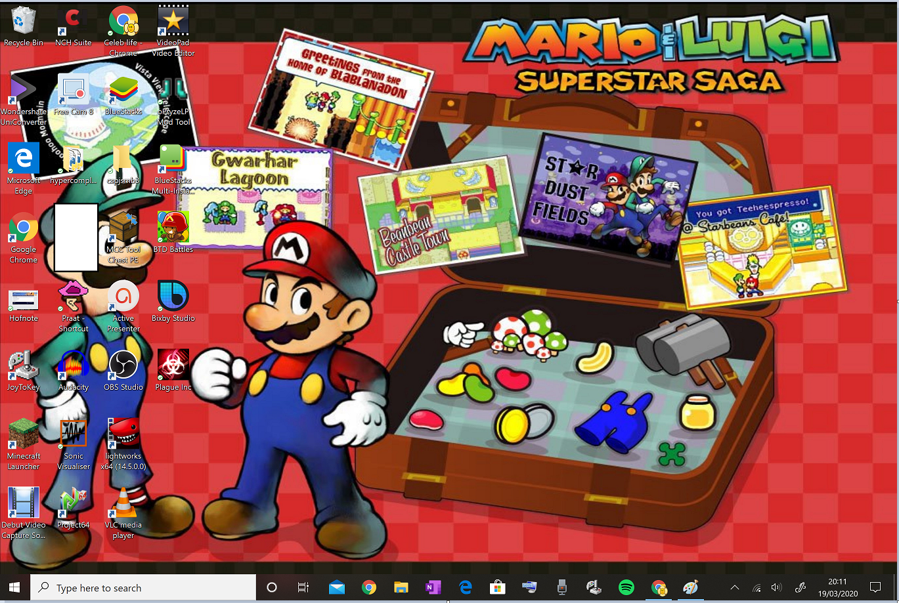899x603 pixels.
Task: Open the Windows Start menu
Action: [x=15, y=588]
